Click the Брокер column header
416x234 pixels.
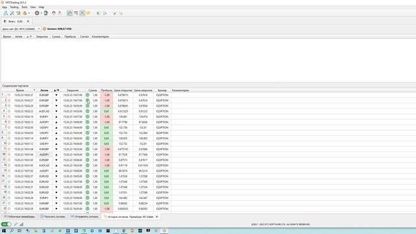[162, 90]
